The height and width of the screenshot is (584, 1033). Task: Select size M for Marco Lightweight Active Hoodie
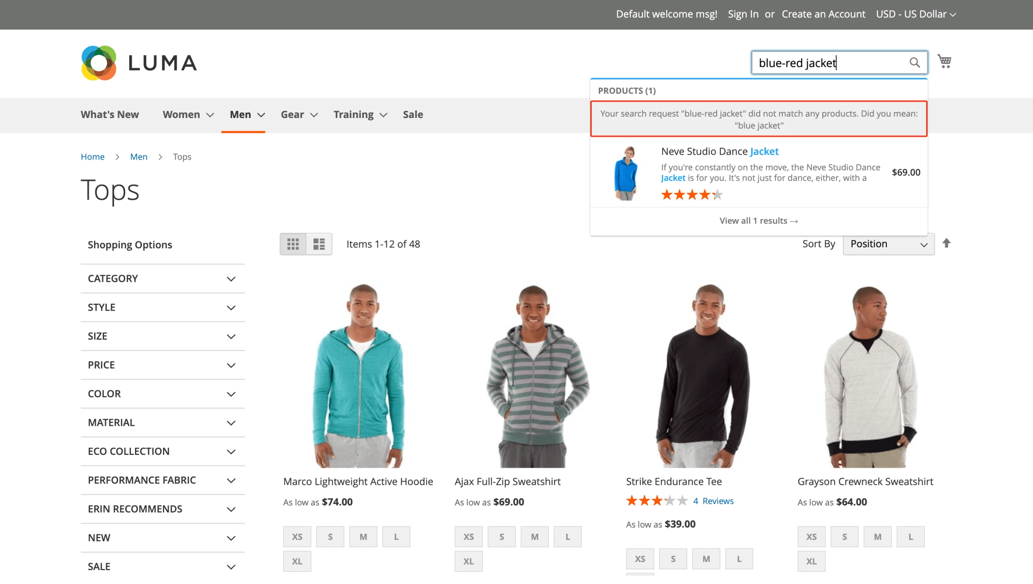pos(363,536)
